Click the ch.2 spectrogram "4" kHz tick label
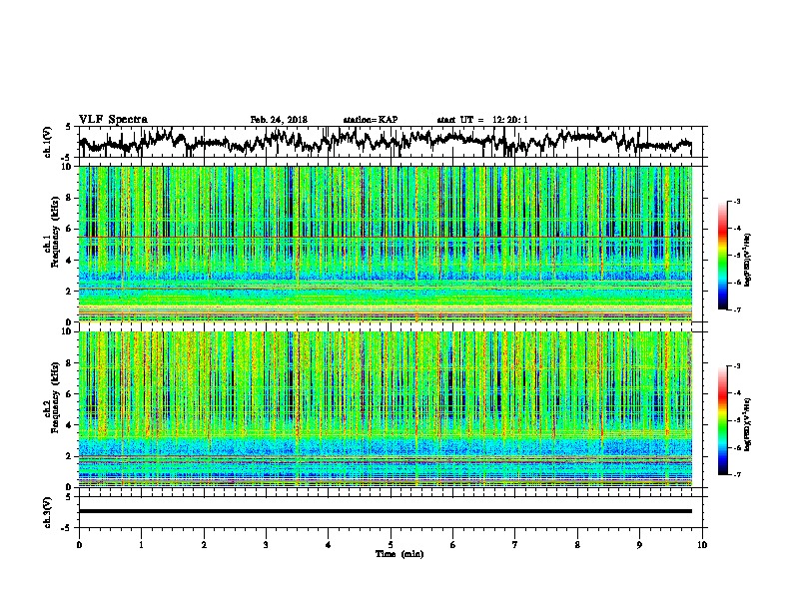791x611 pixels. [70, 425]
